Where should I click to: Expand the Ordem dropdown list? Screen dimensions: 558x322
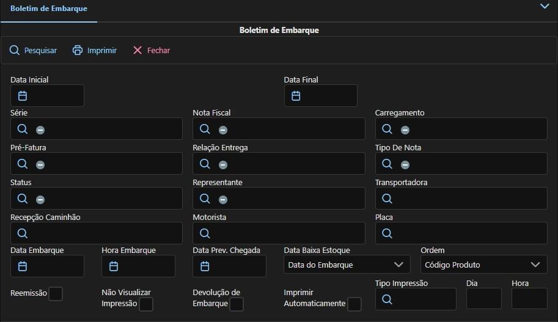point(483,265)
